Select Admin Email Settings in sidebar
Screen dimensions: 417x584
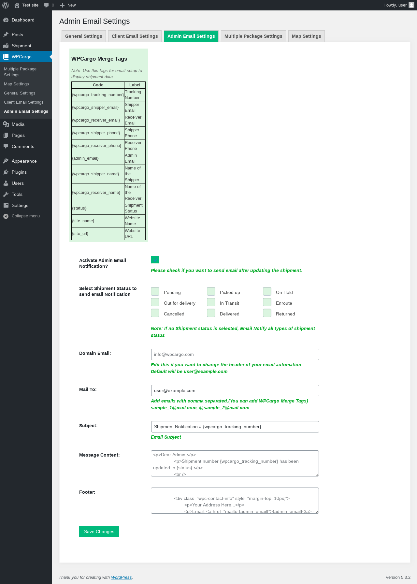click(26, 111)
